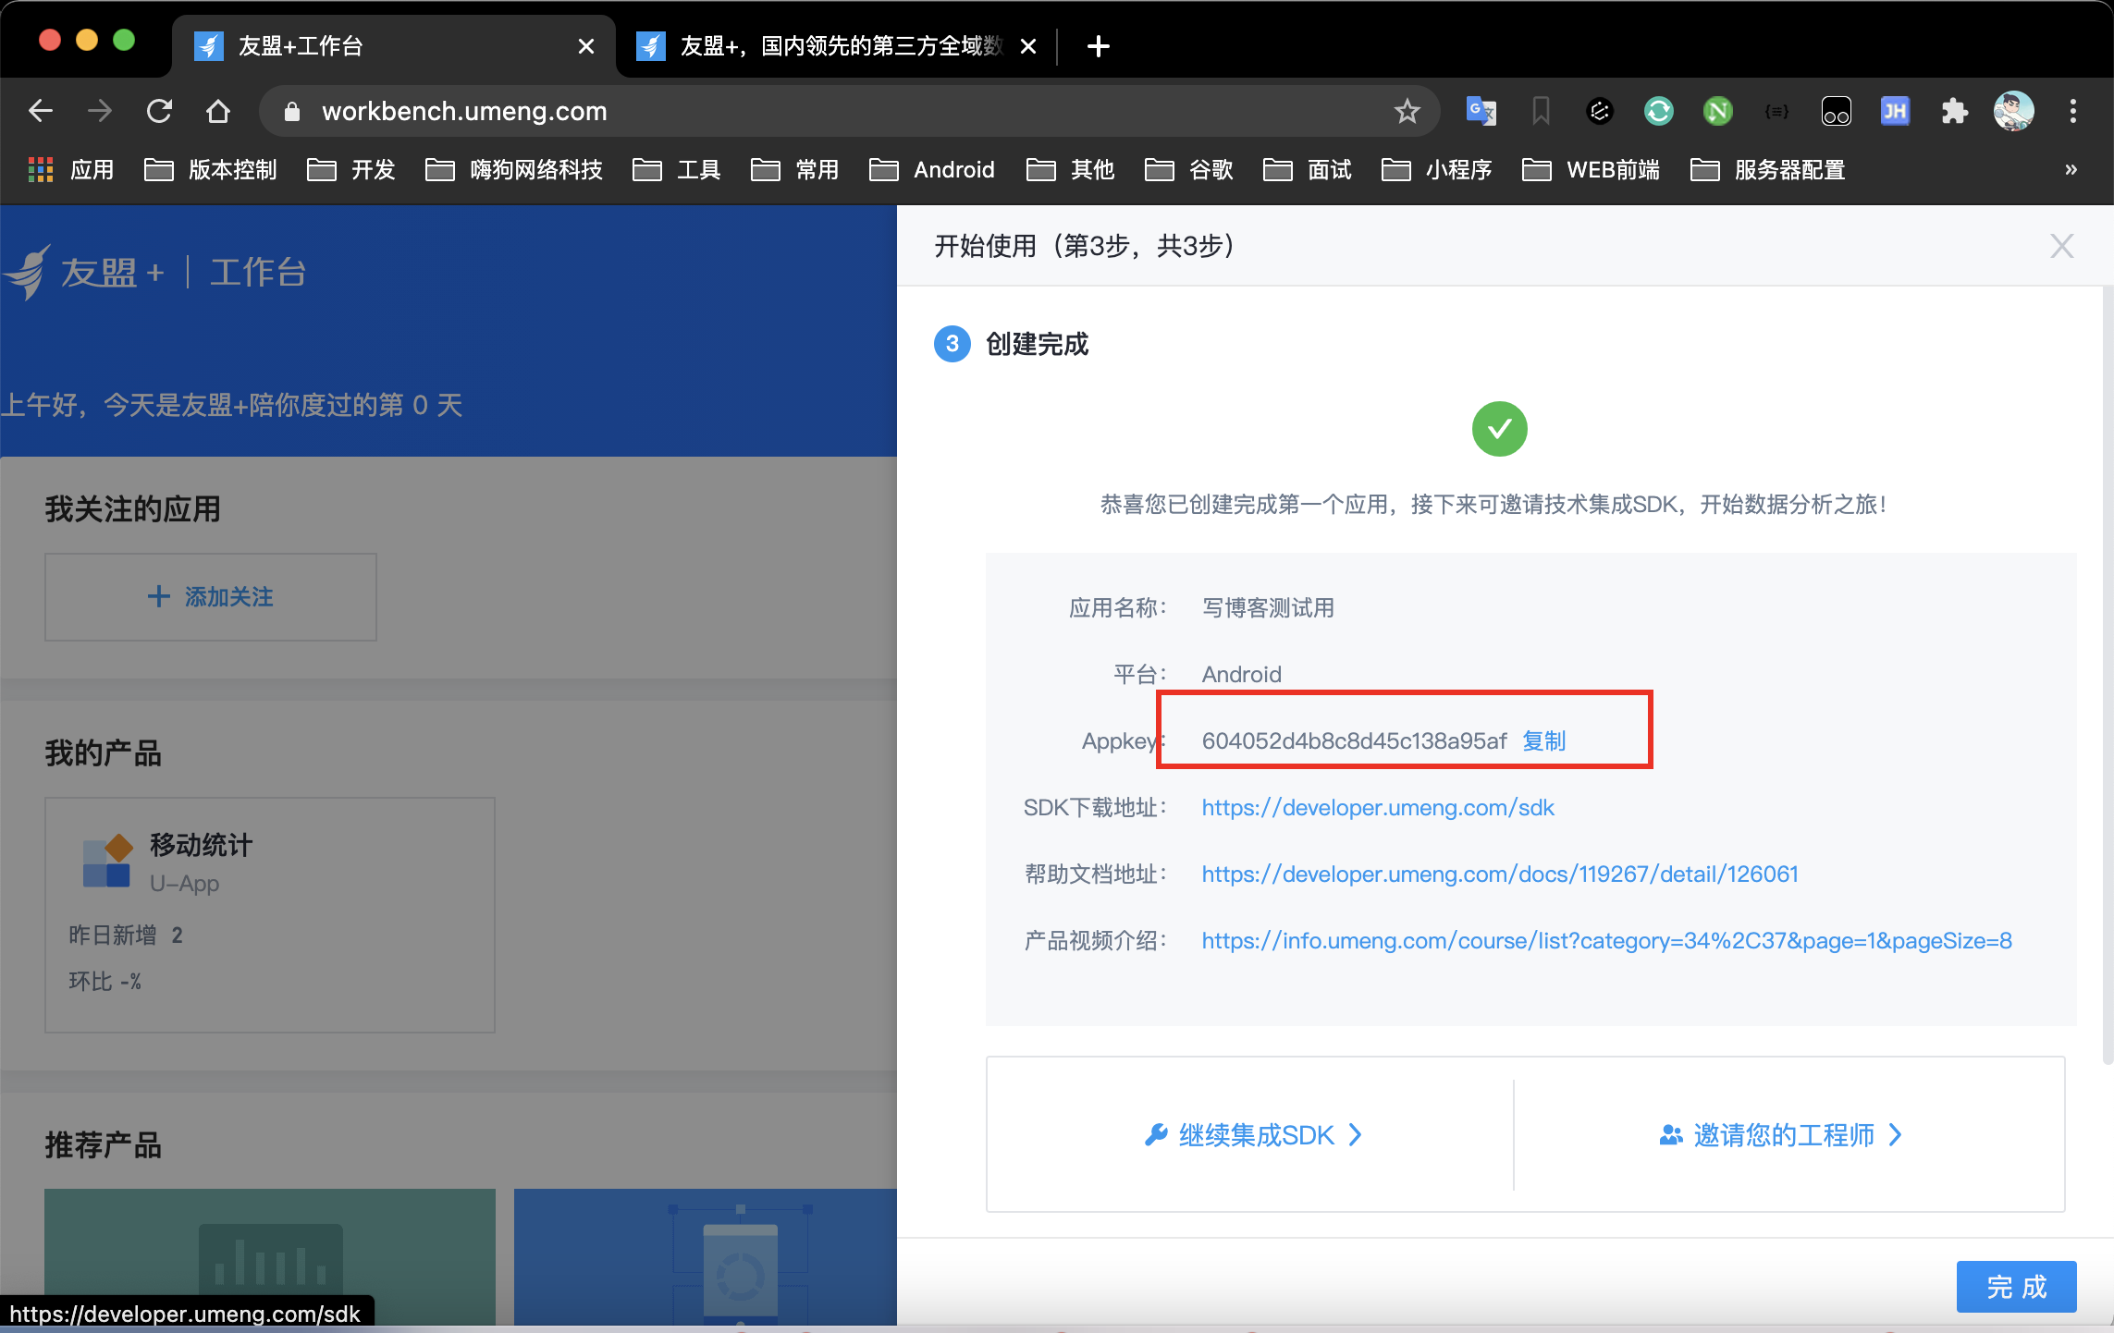This screenshot has width=2114, height=1333.
Task: Click the blue recommended product thumbnail
Action: [705, 1257]
